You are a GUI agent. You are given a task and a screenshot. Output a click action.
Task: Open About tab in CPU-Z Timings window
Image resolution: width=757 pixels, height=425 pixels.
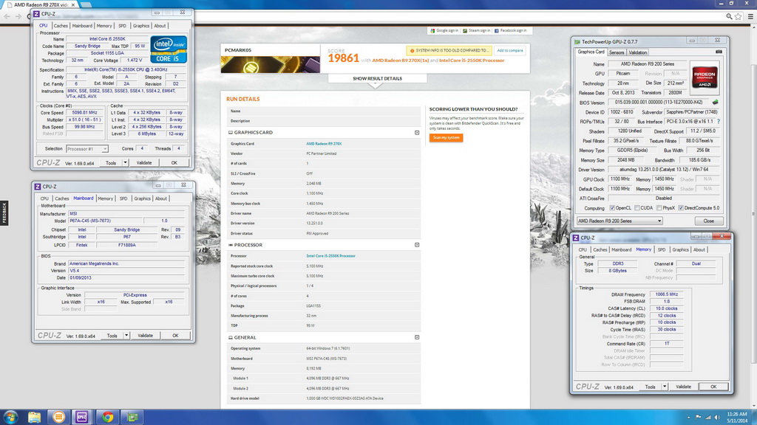tap(699, 249)
